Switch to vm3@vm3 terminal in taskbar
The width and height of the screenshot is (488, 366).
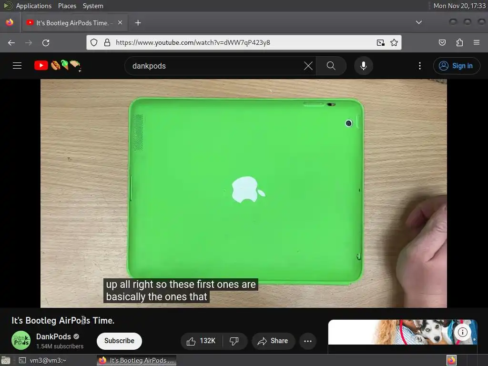42,360
